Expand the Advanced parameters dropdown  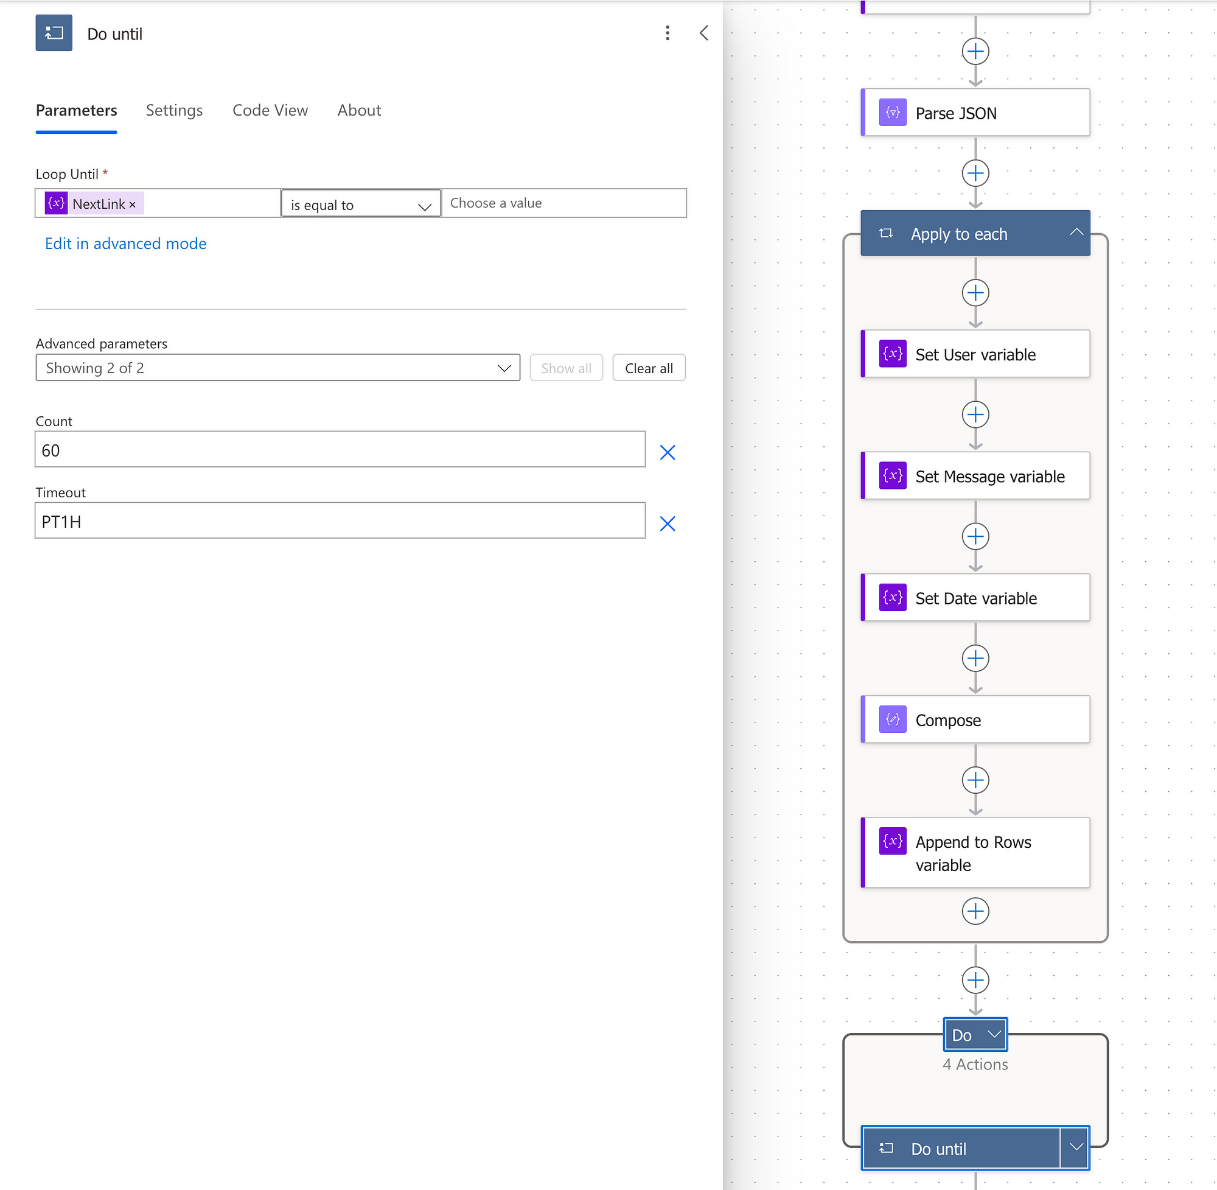tap(277, 368)
